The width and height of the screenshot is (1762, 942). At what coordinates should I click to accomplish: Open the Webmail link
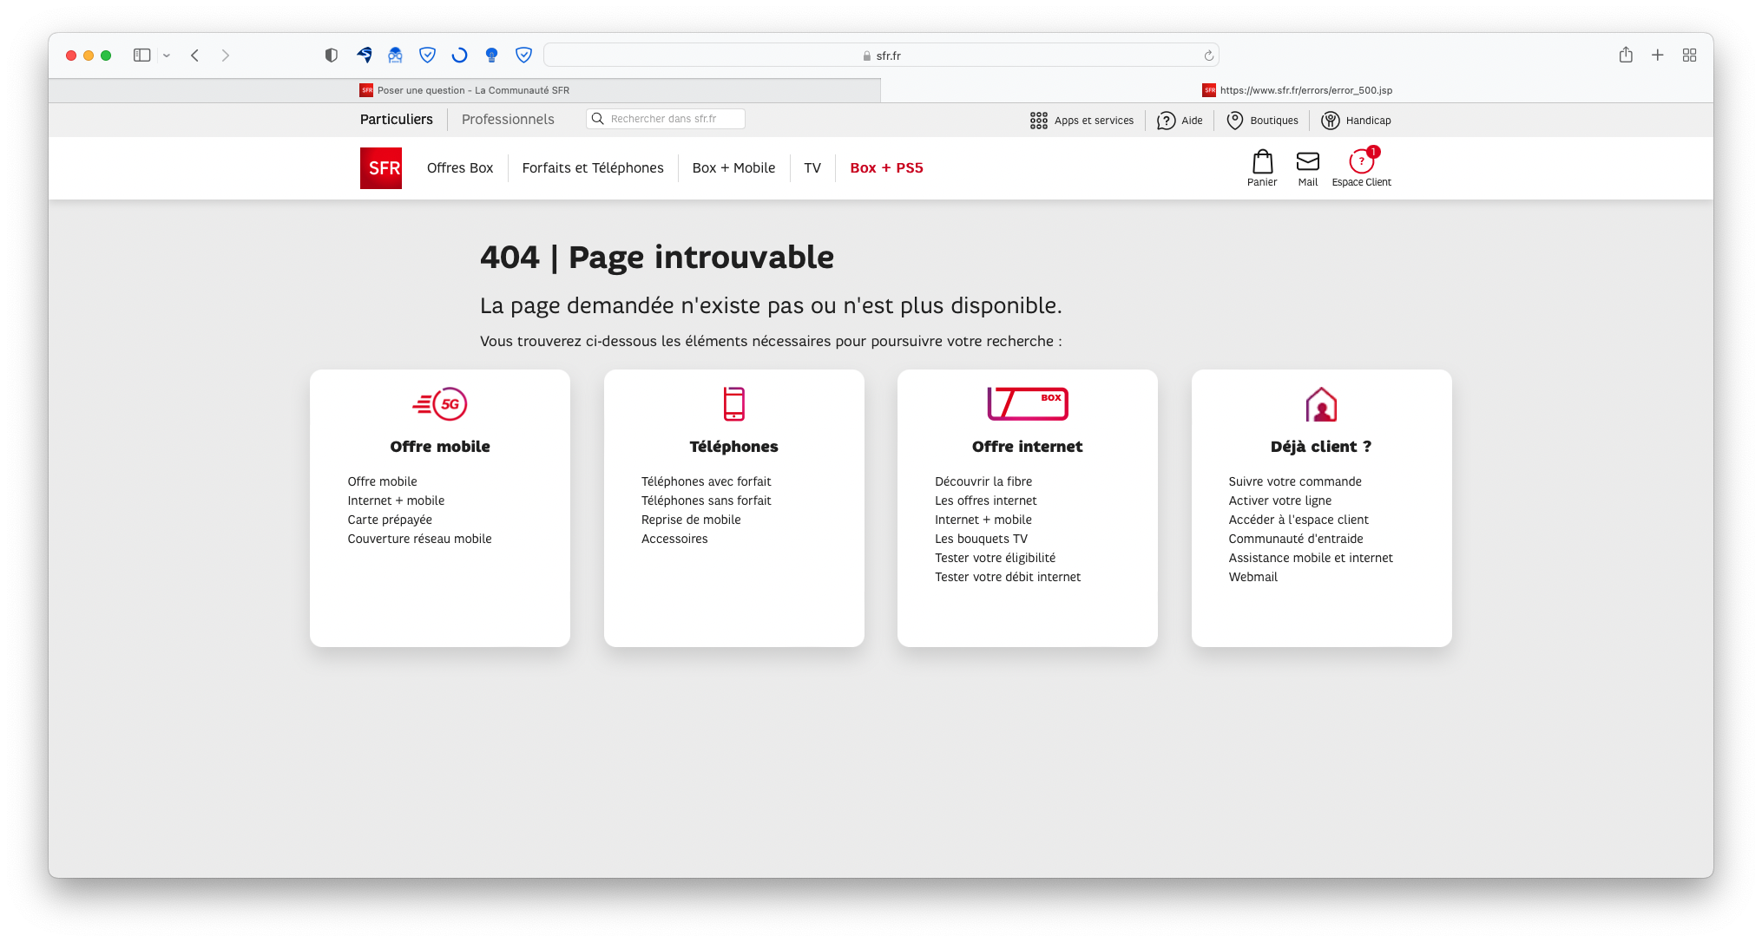(x=1252, y=576)
